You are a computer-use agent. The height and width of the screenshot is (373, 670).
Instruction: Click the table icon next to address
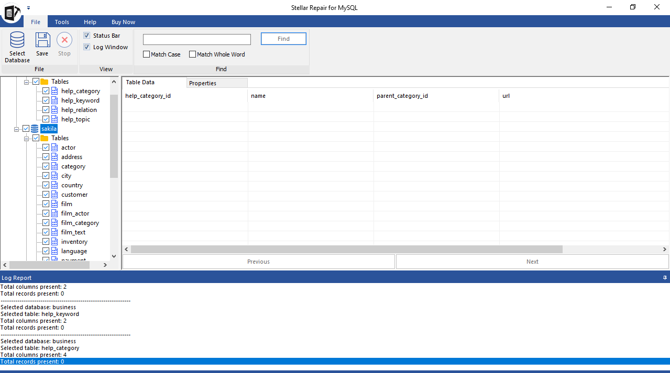(54, 157)
